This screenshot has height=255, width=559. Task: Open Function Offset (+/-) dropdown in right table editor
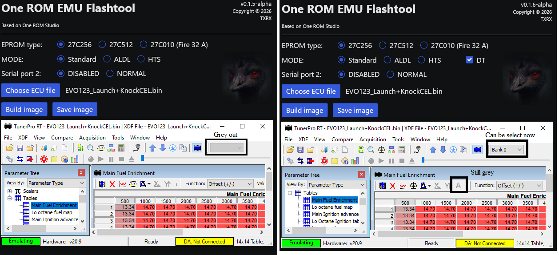click(519, 185)
